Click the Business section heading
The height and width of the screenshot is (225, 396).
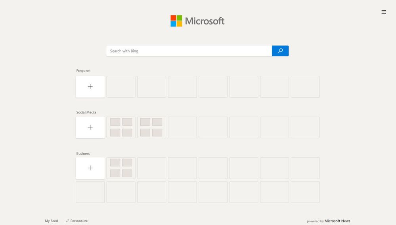point(83,153)
